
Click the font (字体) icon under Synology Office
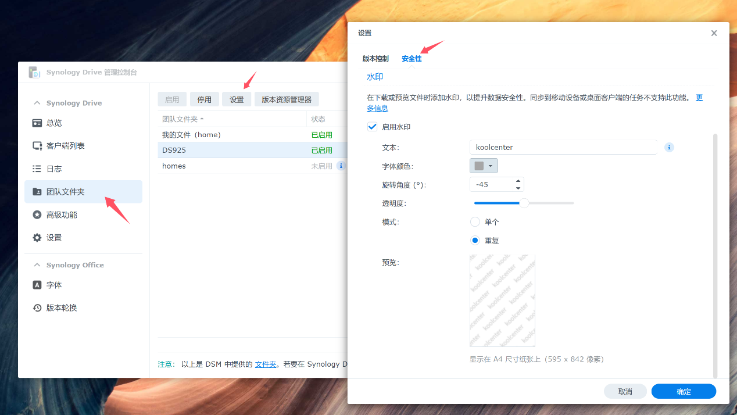coord(37,285)
